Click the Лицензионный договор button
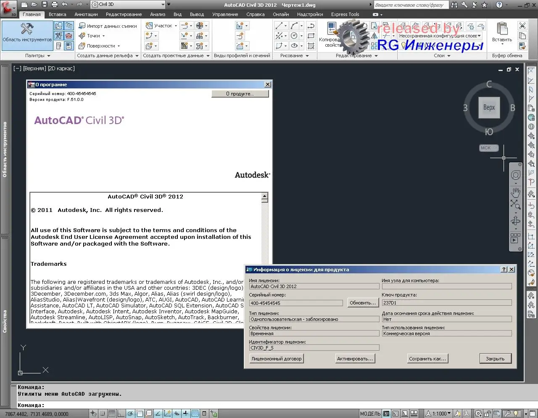 point(277,359)
